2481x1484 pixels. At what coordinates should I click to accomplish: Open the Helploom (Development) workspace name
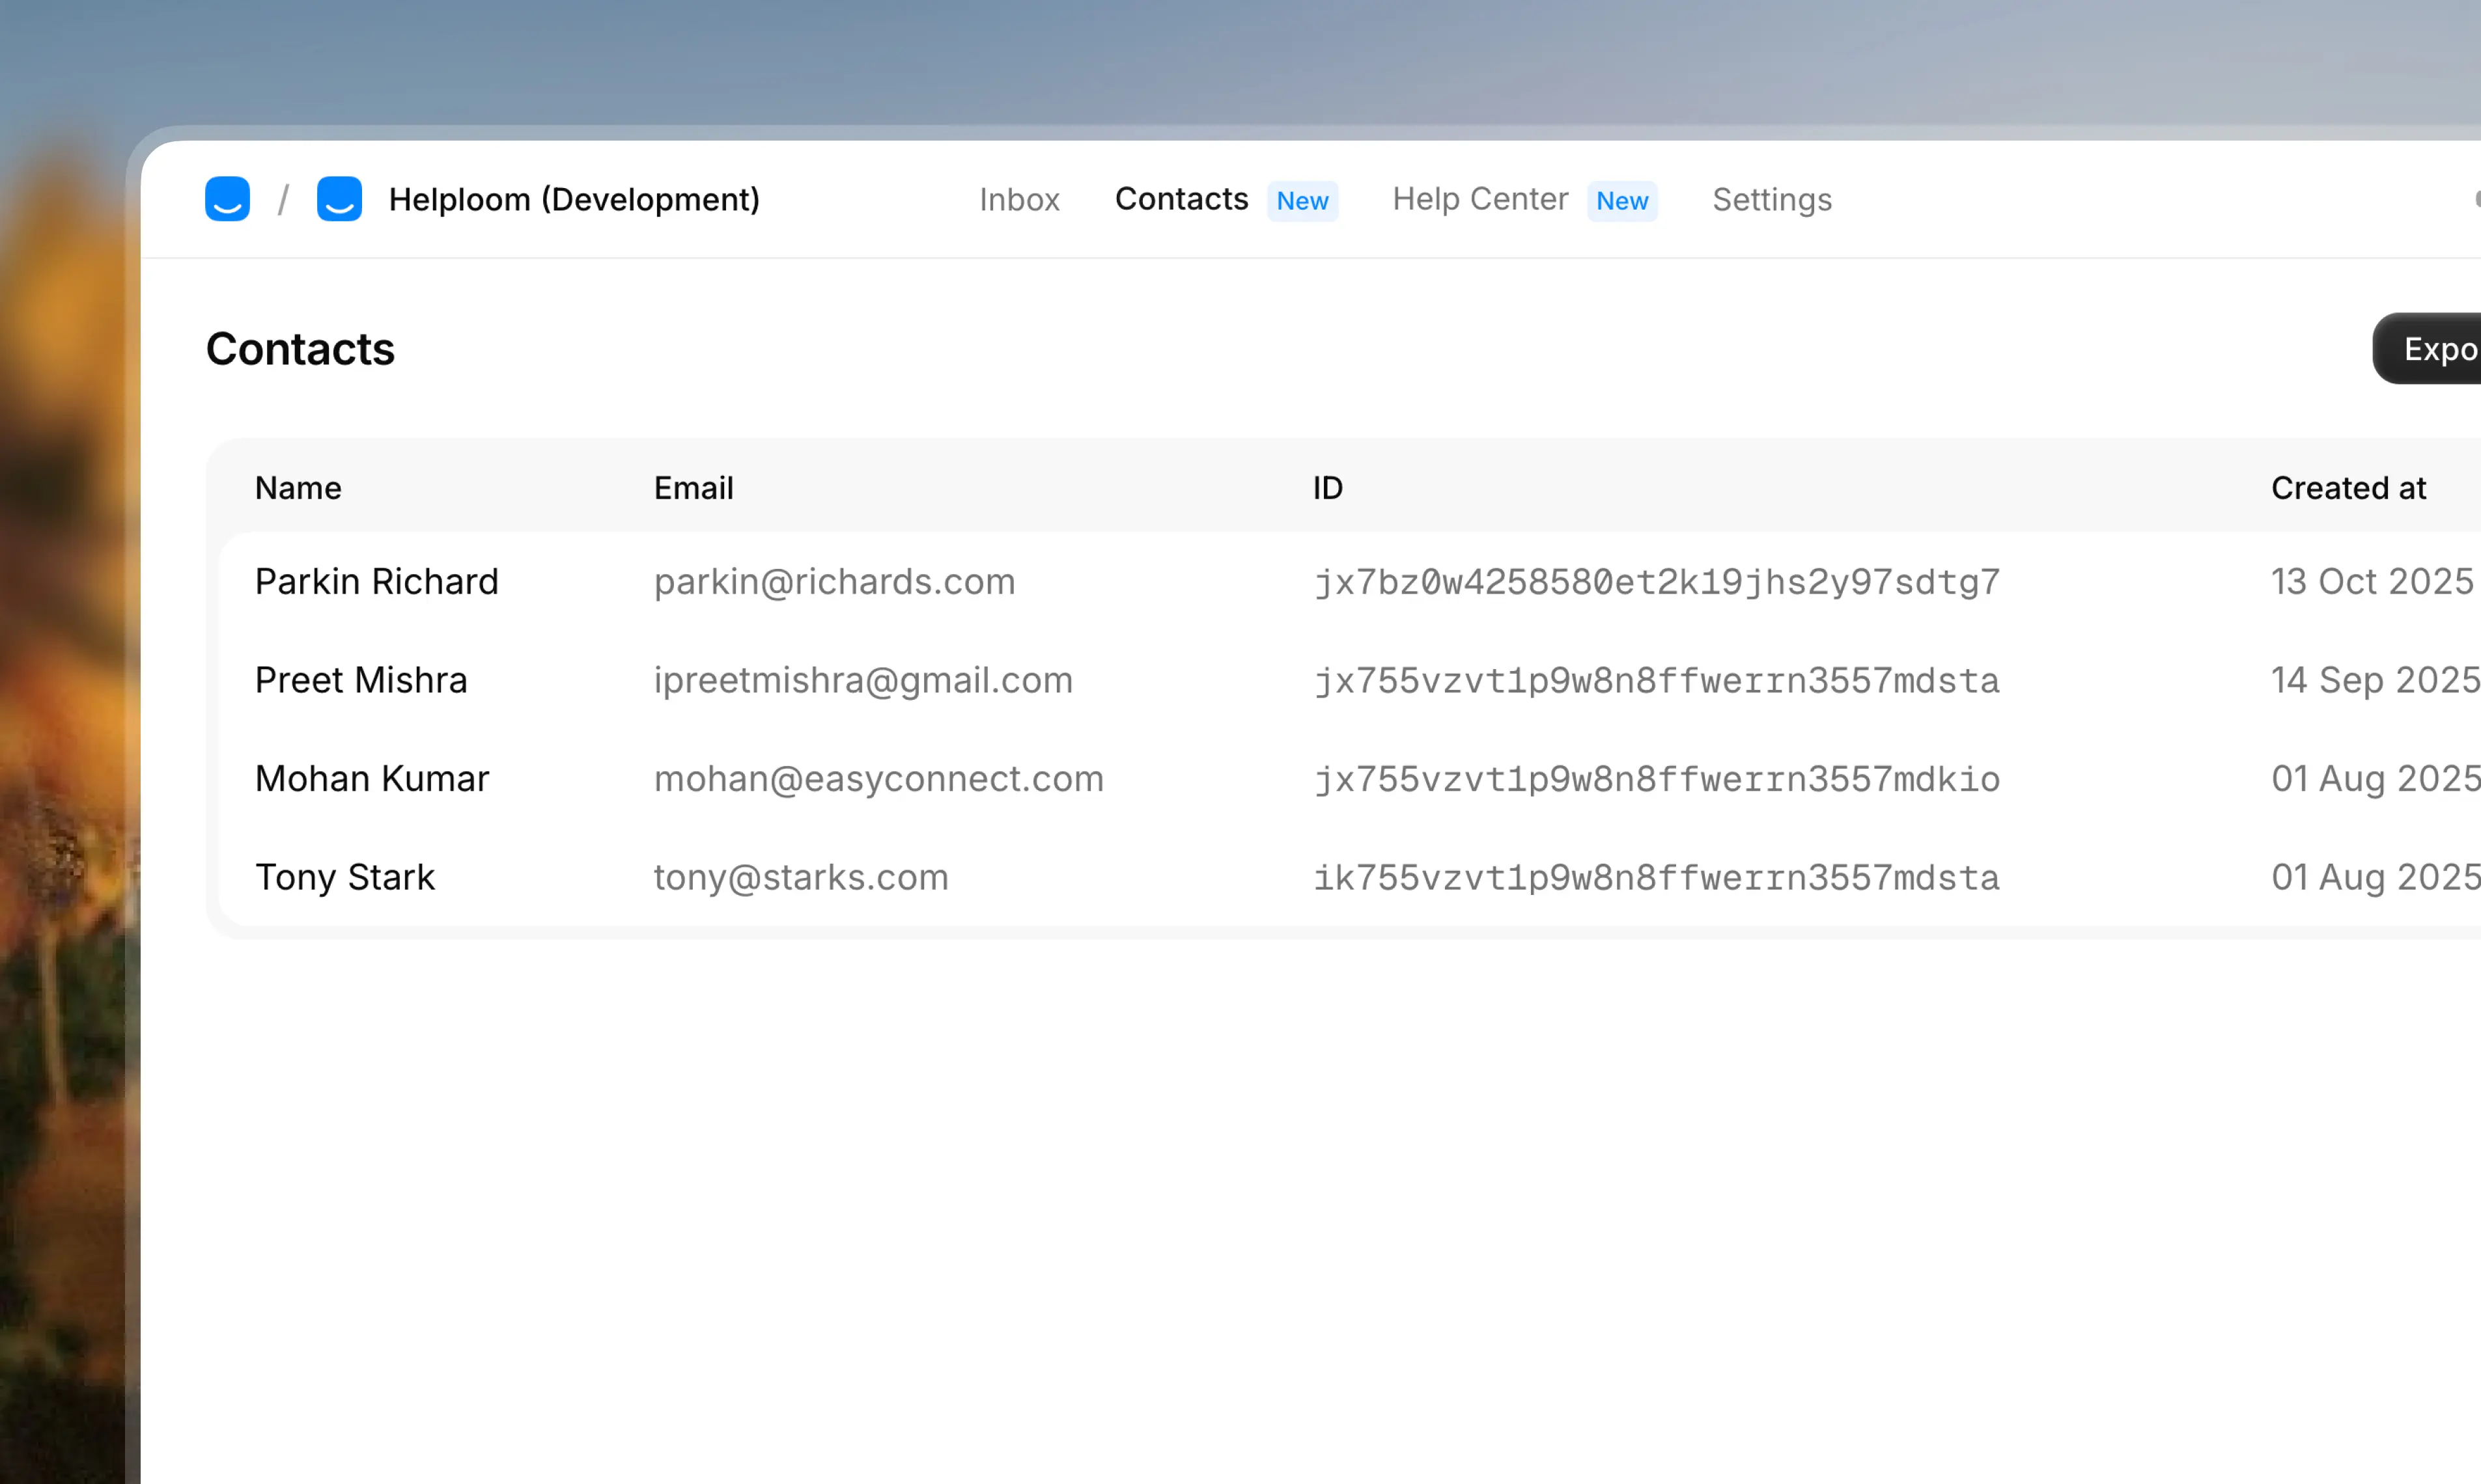(x=573, y=200)
